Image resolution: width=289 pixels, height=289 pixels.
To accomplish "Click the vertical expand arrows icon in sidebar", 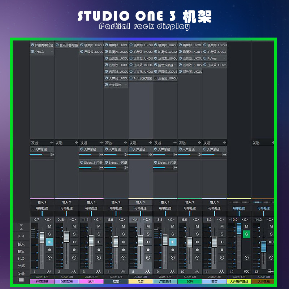I will [21, 227].
